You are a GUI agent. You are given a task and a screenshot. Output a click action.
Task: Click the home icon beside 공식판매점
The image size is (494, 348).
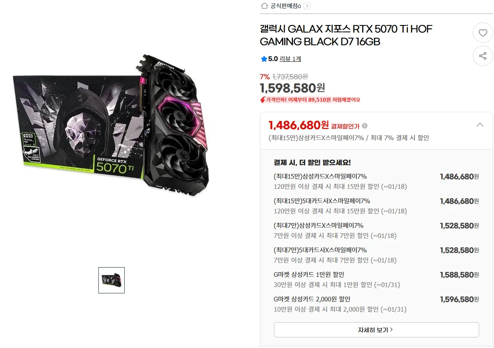(x=264, y=6)
